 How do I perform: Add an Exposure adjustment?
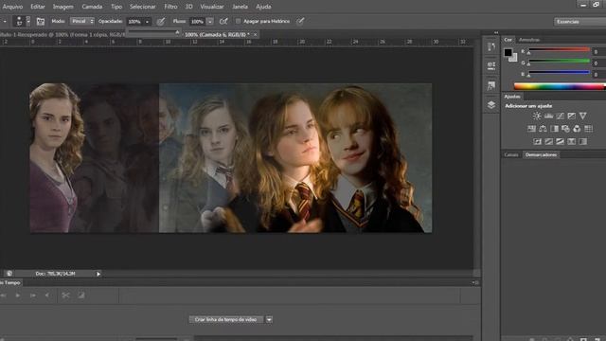click(x=571, y=116)
